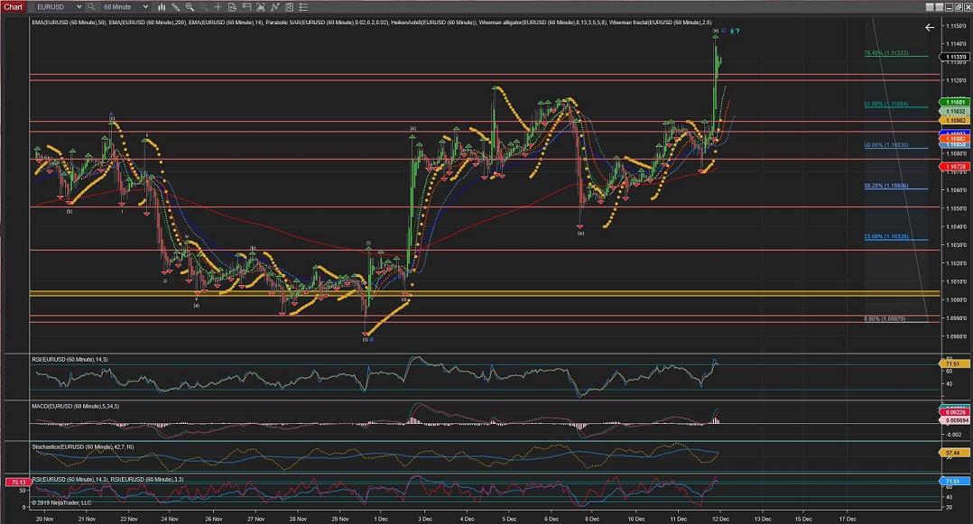Click the 12 Dec date label
This screenshot has width=973, height=524.
point(720,519)
